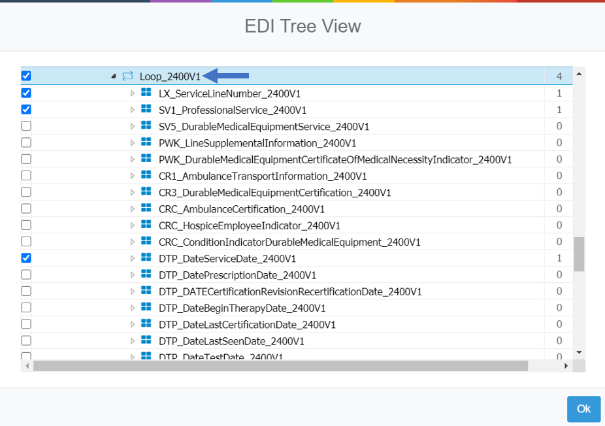Screen dimensions: 605x426
Task: Click the segment icon of CR3_DurableMedicalEquipmentCertification_2400V1
Action: tap(146, 192)
